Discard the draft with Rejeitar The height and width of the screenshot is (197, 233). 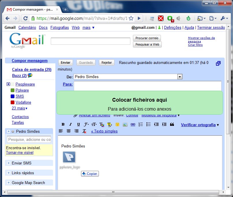point(107,63)
